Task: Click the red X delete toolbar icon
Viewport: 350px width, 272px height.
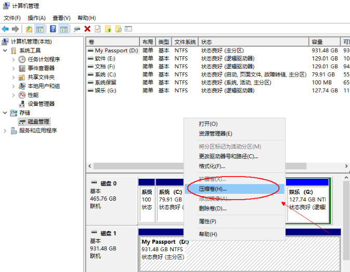Action: [87, 29]
